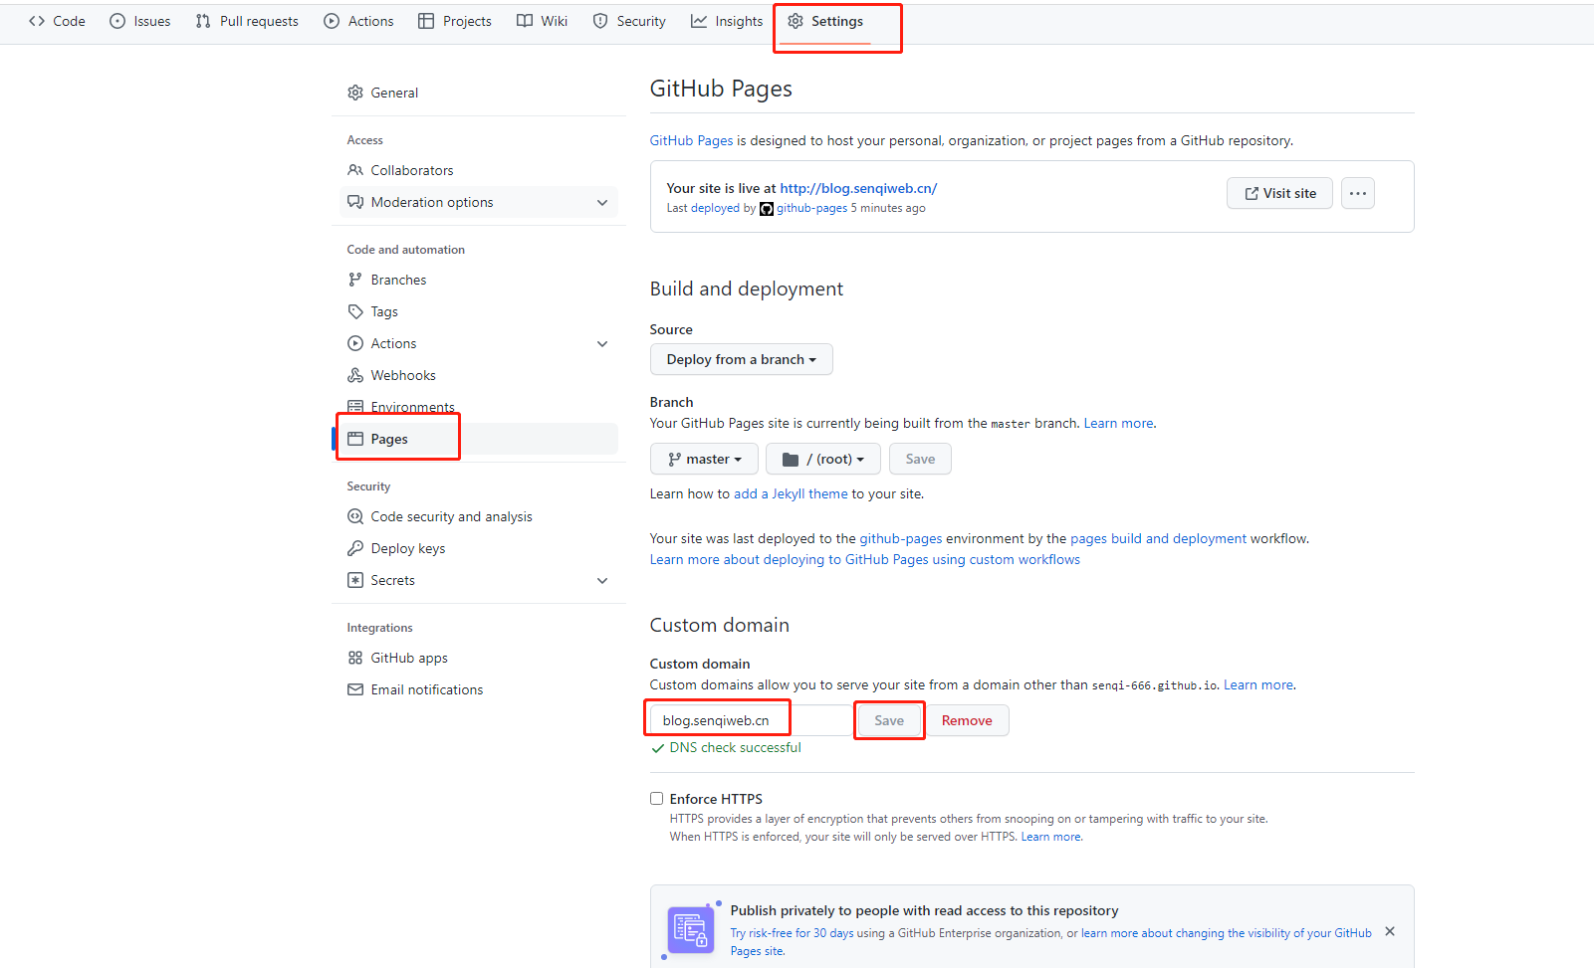Open the Security tab in top navigation
1594x968 pixels.
tap(629, 21)
